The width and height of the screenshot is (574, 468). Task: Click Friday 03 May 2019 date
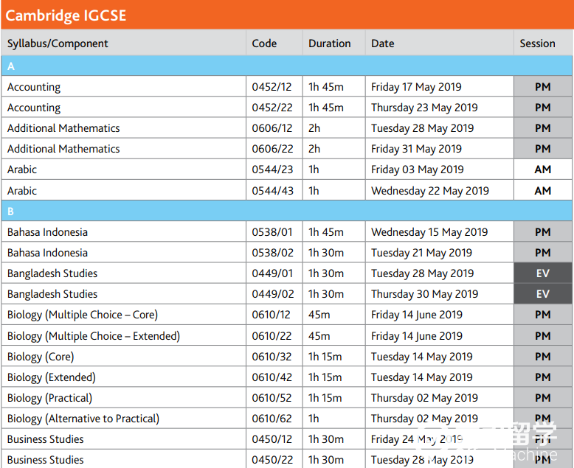tap(418, 170)
